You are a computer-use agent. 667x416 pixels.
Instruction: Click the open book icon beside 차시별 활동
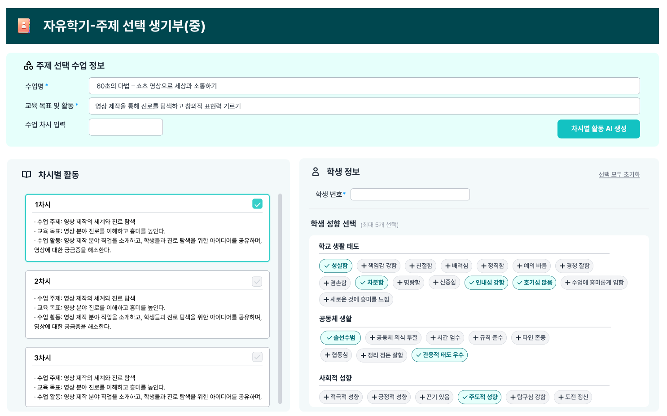point(27,174)
